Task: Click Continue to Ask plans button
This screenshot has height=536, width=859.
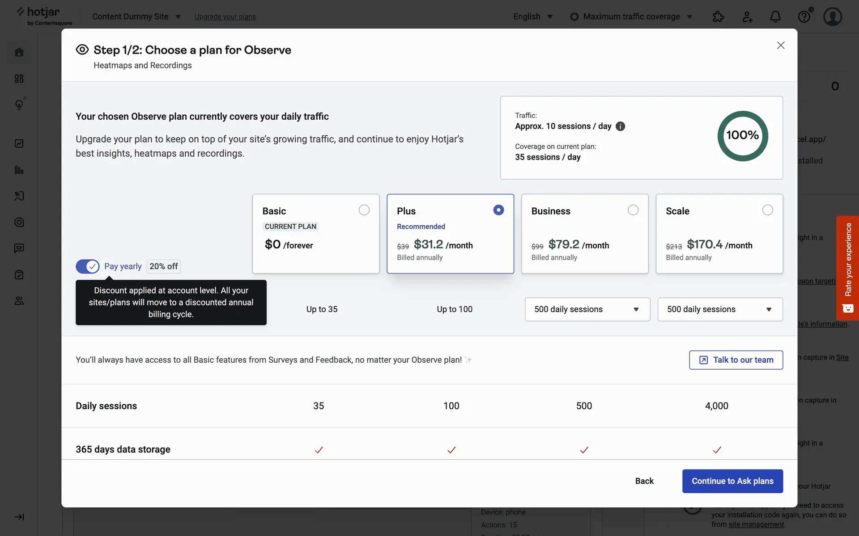Action: pos(732,481)
